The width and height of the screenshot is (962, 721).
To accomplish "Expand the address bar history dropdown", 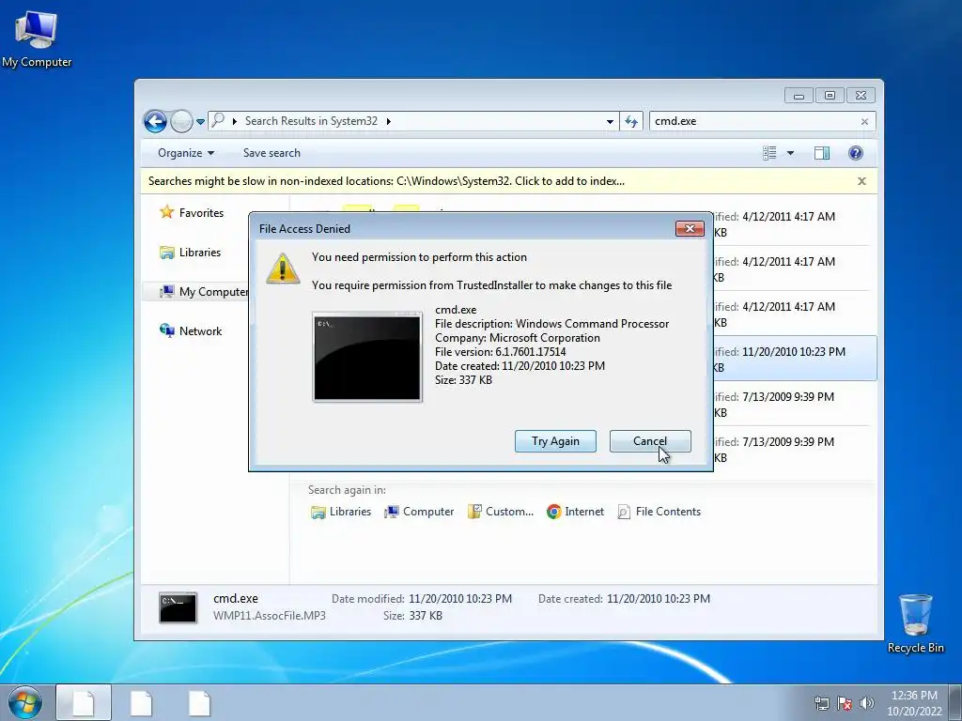I will [x=610, y=121].
